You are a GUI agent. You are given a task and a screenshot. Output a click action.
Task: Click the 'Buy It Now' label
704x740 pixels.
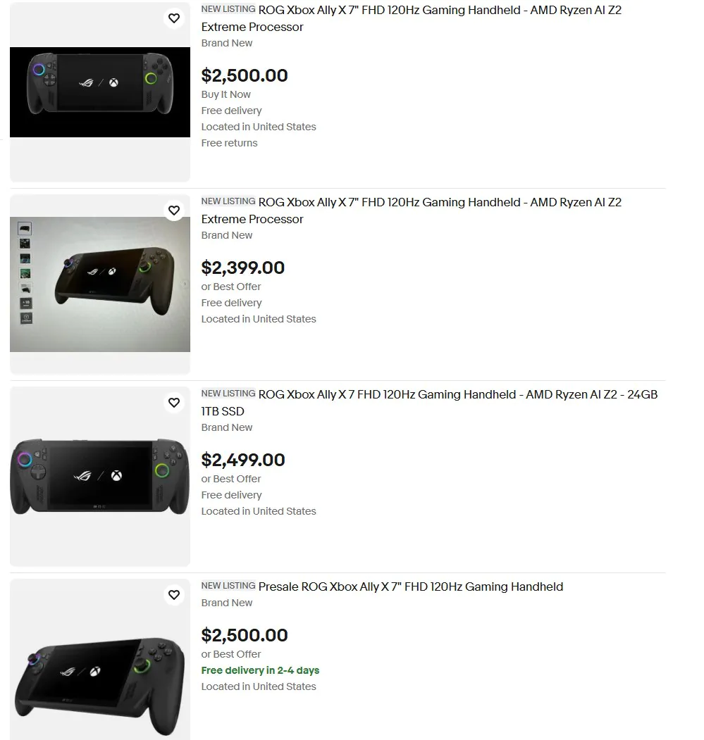pyautogui.click(x=226, y=94)
